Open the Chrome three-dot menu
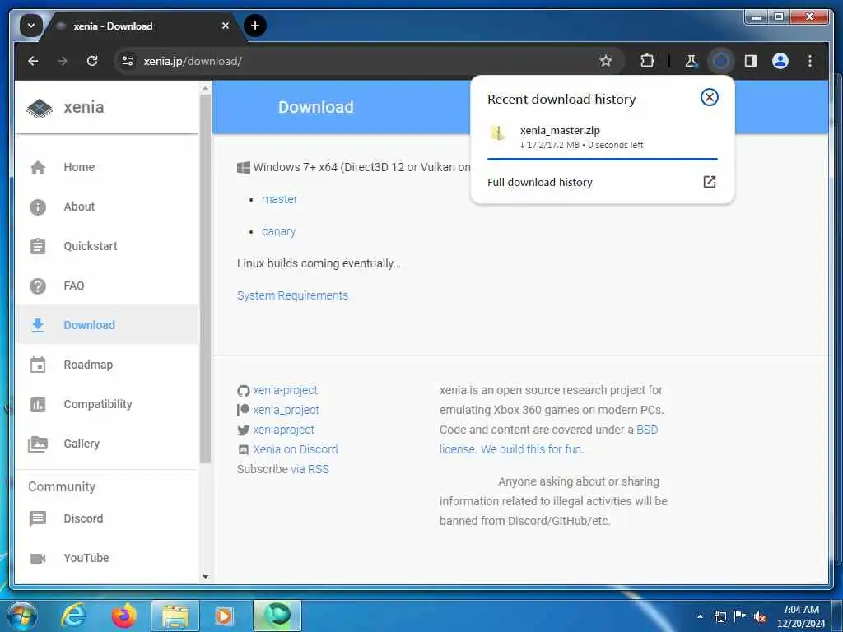Image resolution: width=843 pixels, height=632 pixels. click(x=810, y=61)
